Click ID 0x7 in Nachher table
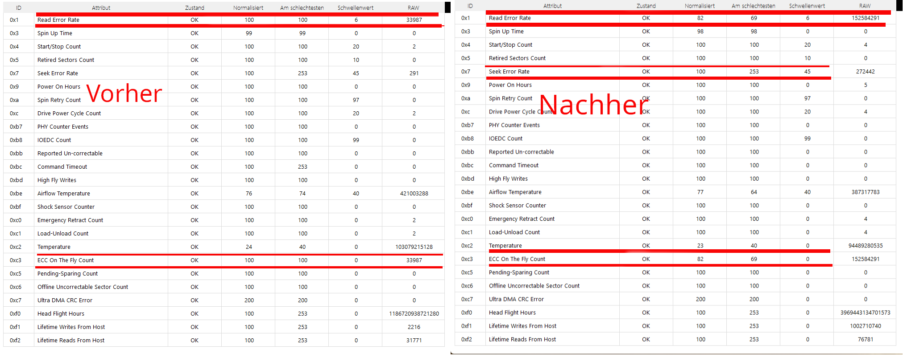The image size is (903, 357). [x=466, y=71]
